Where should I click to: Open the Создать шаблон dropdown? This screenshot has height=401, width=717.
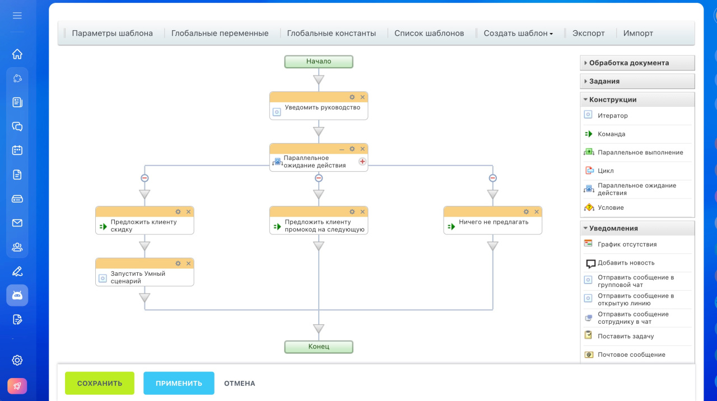[x=518, y=34]
